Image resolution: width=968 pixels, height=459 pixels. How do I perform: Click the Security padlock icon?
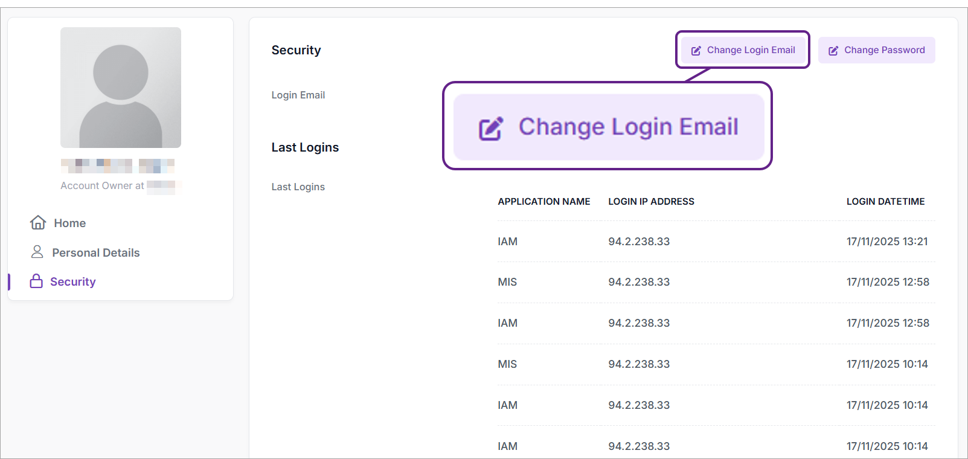37,281
